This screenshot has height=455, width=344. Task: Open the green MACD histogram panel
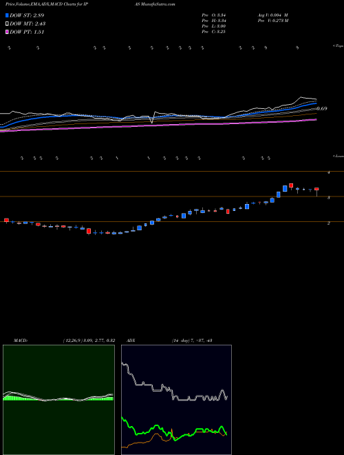pos(58,400)
